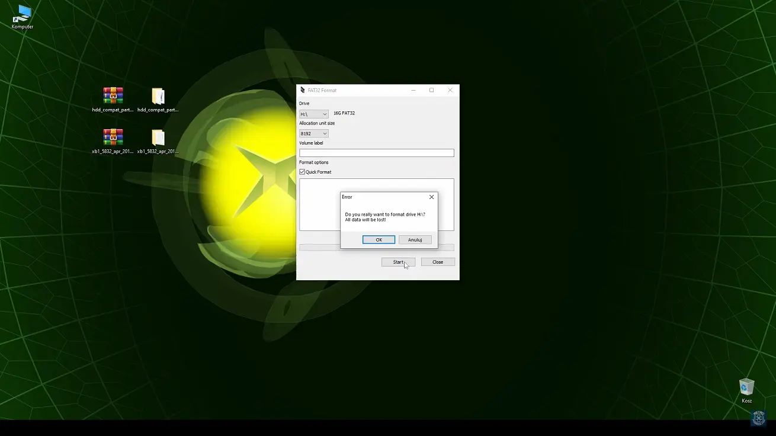Click the Volume label text field

click(376, 153)
